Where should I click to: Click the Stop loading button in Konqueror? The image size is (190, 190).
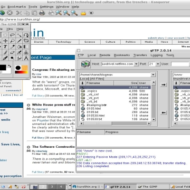tap(9, 13)
